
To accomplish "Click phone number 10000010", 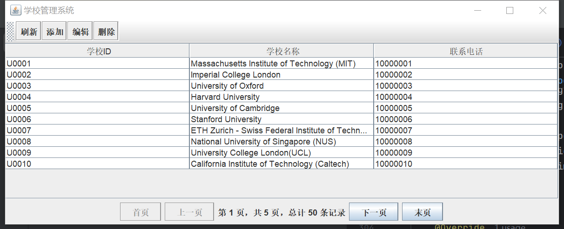I will pos(465,164).
